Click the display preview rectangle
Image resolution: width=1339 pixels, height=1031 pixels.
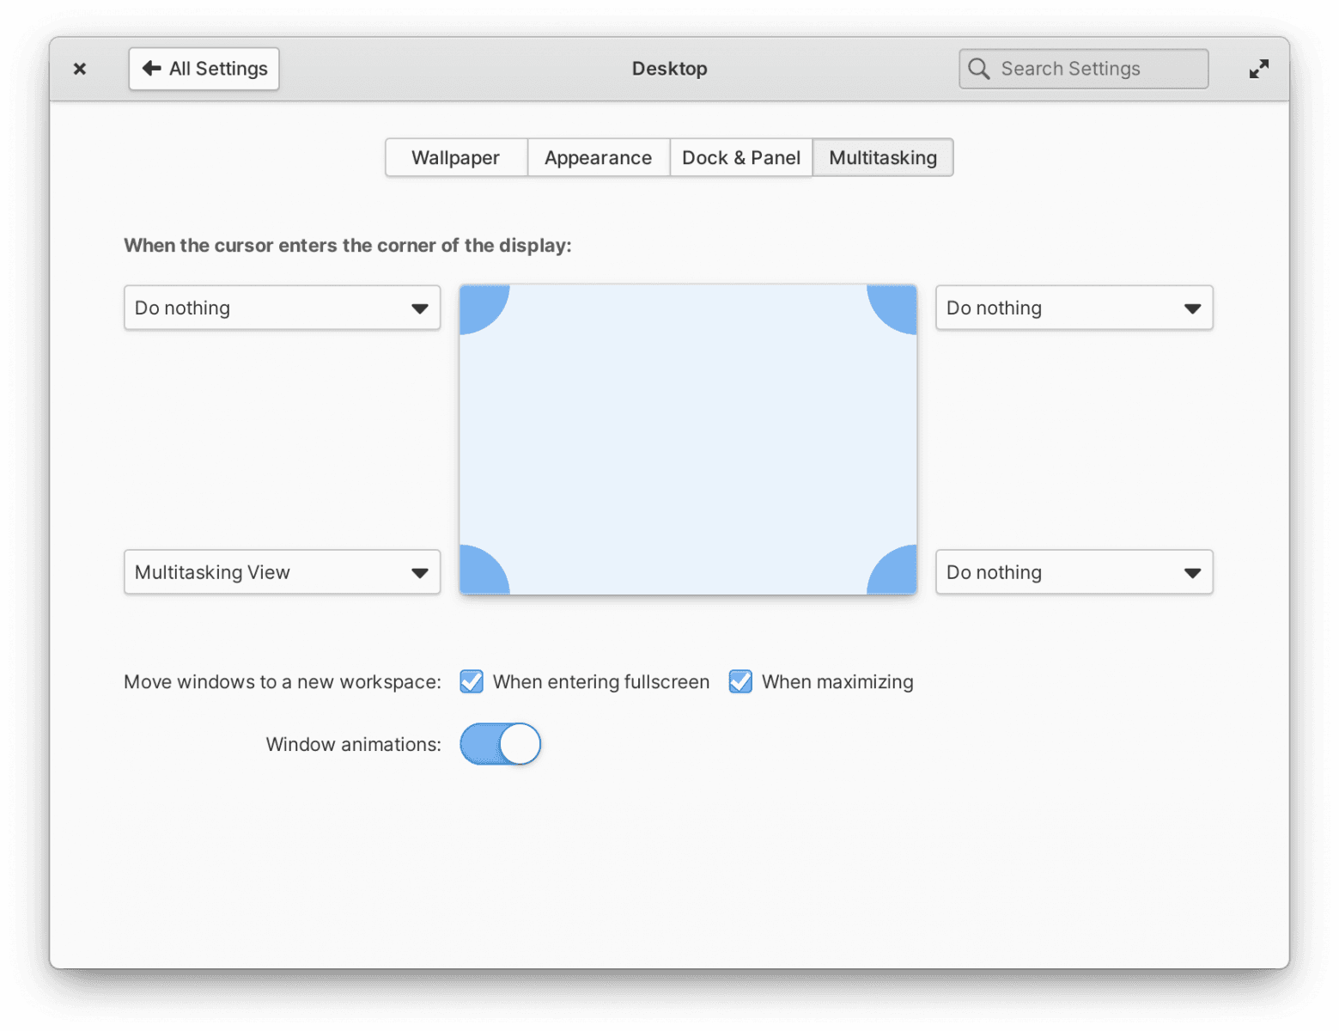point(687,438)
